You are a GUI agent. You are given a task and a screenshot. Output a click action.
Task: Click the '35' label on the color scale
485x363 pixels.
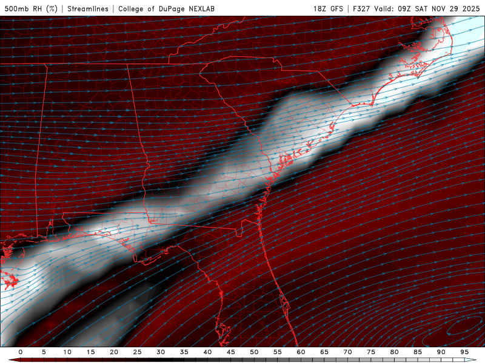184,352
